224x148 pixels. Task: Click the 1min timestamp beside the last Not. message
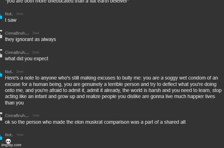(x=20, y=135)
